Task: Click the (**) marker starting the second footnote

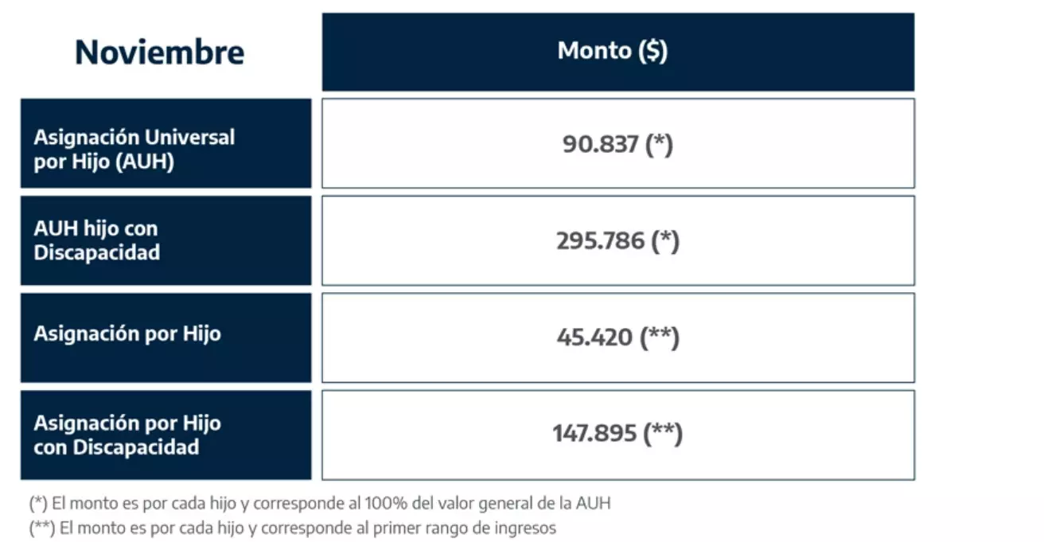Action: coord(41,527)
